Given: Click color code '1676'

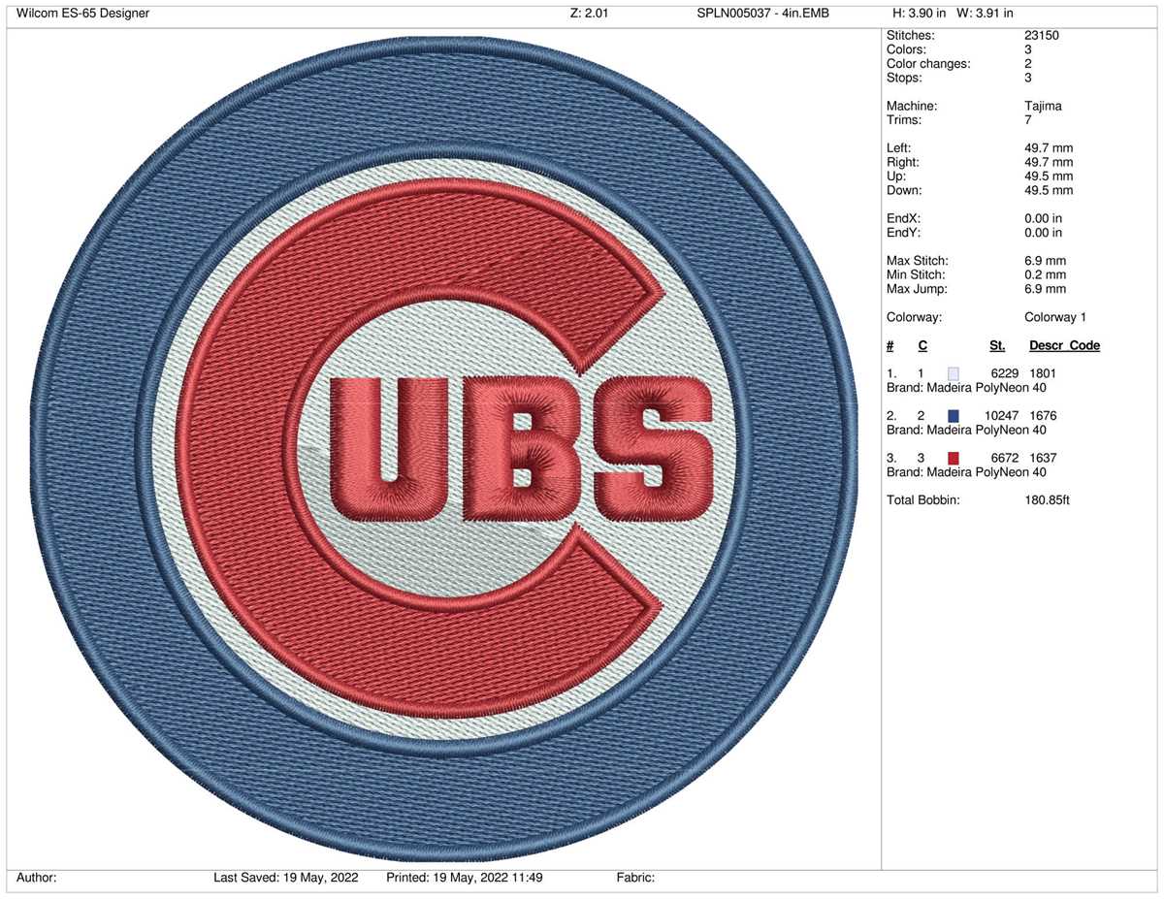Looking at the screenshot, I should (x=1043, y=416).
